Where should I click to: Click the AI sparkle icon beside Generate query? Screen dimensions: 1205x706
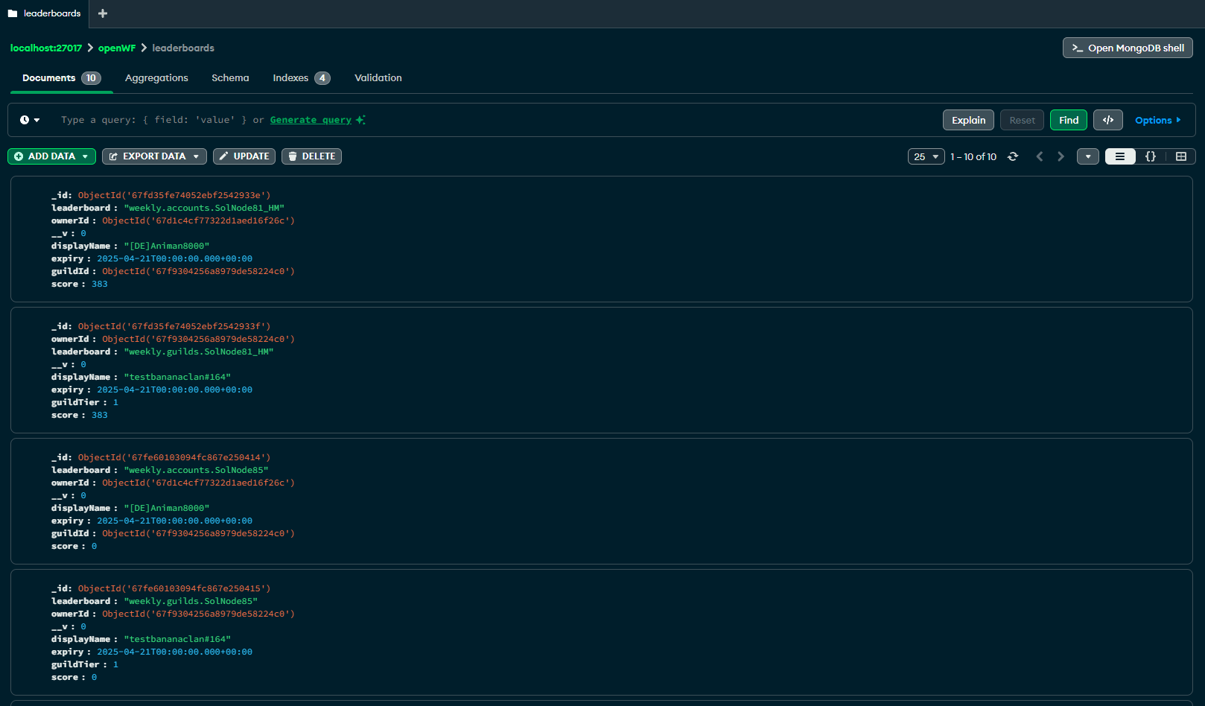[361, 120]
